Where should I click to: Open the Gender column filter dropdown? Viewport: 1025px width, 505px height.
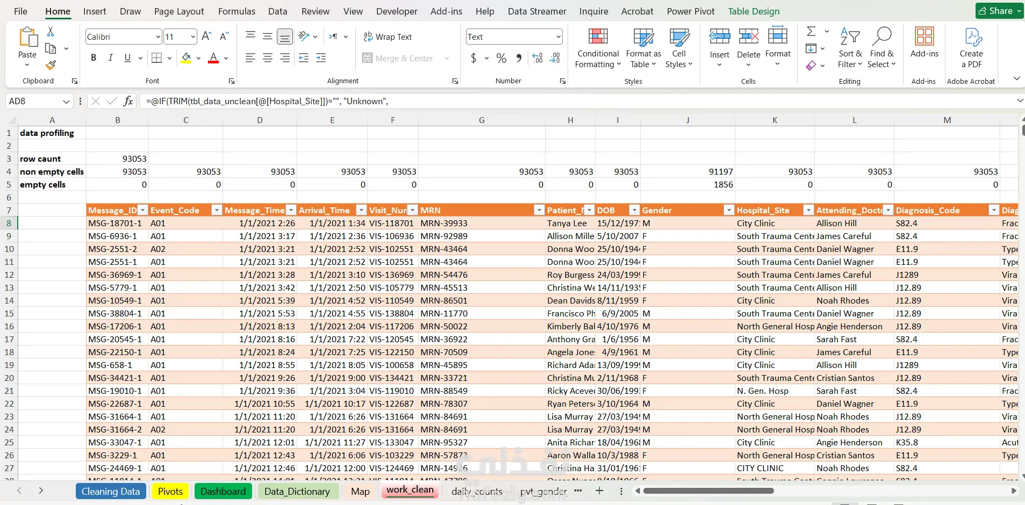coord(728,210)
